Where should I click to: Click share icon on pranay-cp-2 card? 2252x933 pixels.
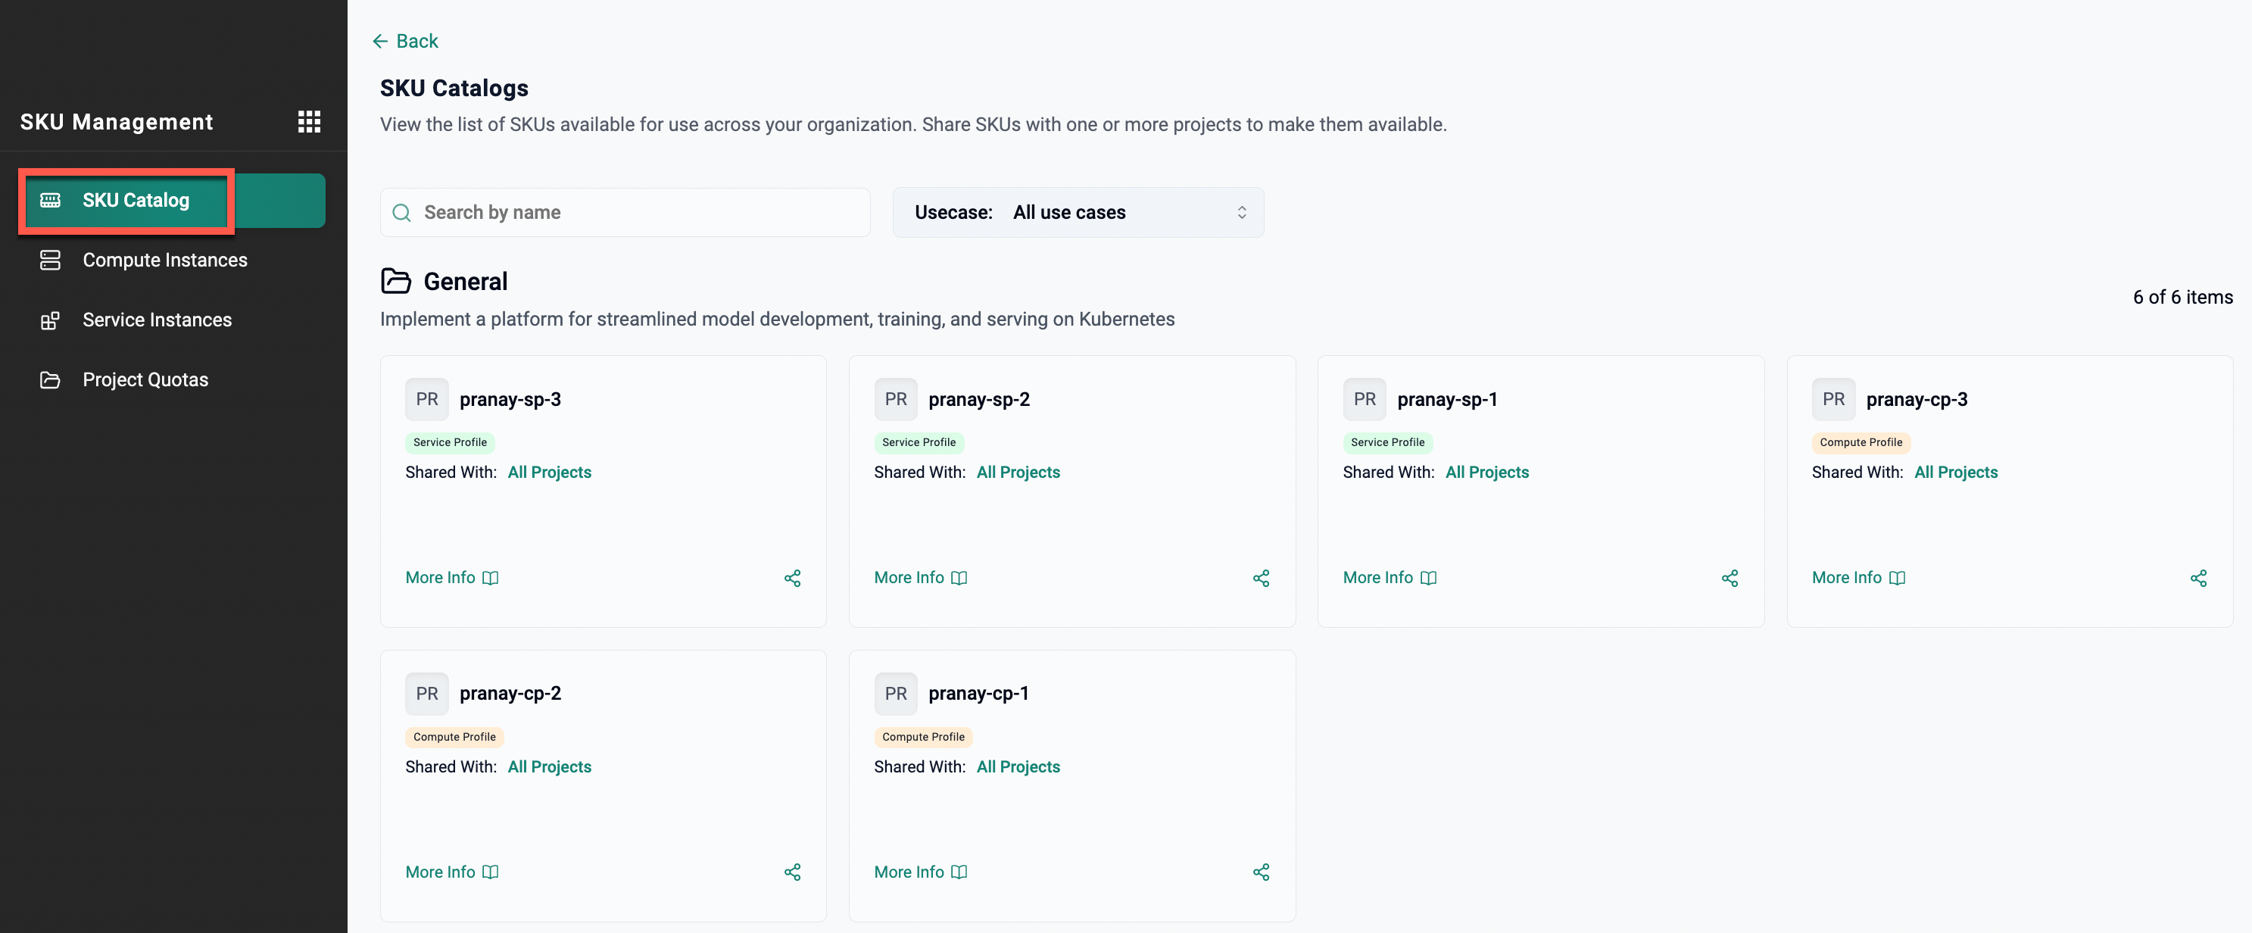pyautogui.click(x=792, y=872)
